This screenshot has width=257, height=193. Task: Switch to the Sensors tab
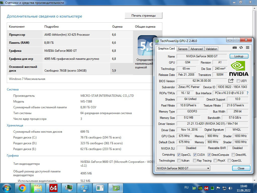click(183, 49)
